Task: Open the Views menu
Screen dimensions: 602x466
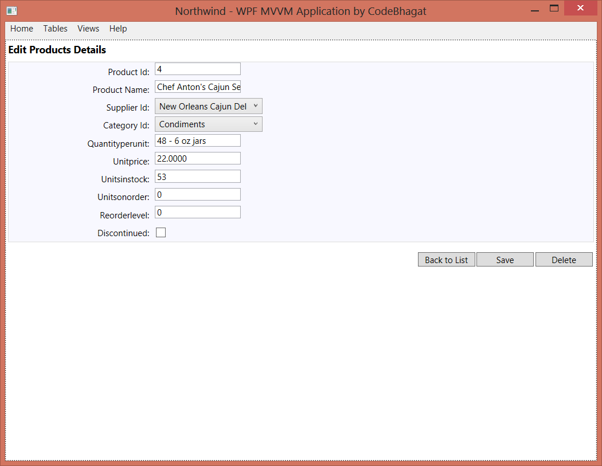Action: (88, 29)
